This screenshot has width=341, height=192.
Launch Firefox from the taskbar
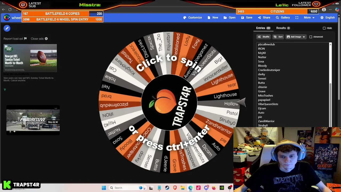(214, 188)
